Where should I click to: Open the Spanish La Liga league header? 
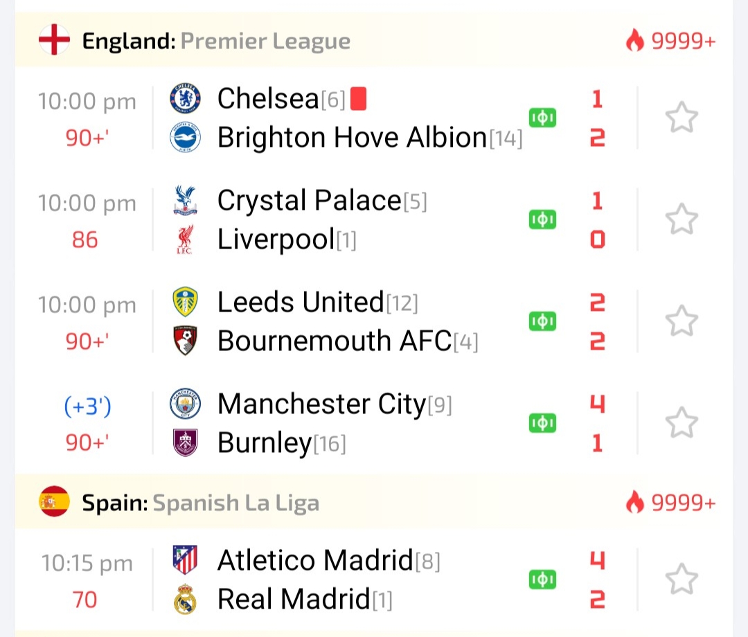click(x=201, y=503)
